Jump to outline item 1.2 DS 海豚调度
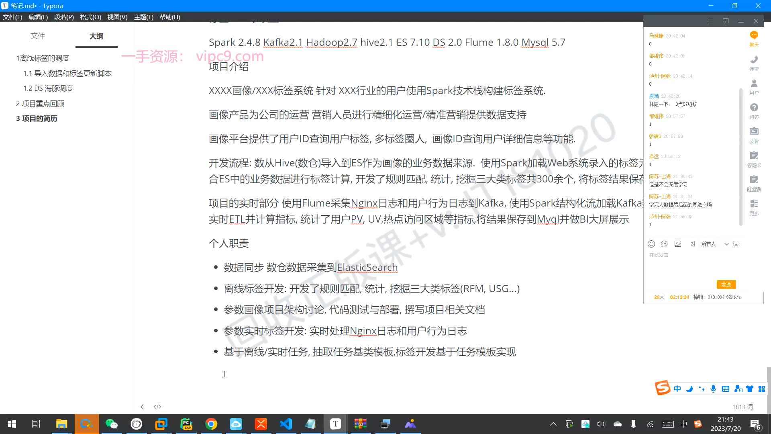 tap(48, 88)
